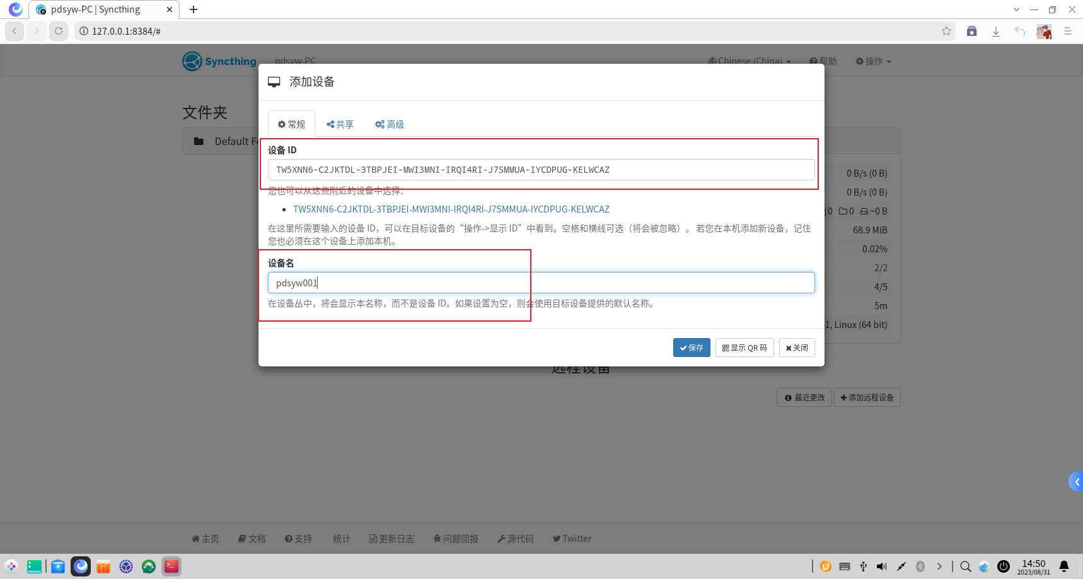Click the orange U tray icon

click(826, 566)
